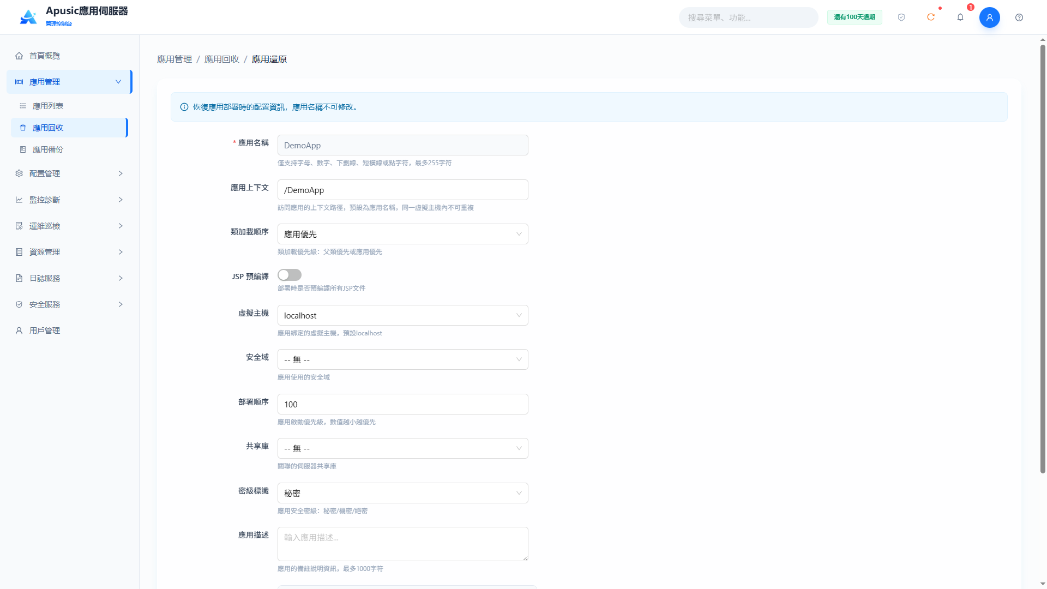Screen dimensions: 1047x589
Task: Select 應用備份 in the sidebar
Action: click(69, 149)
